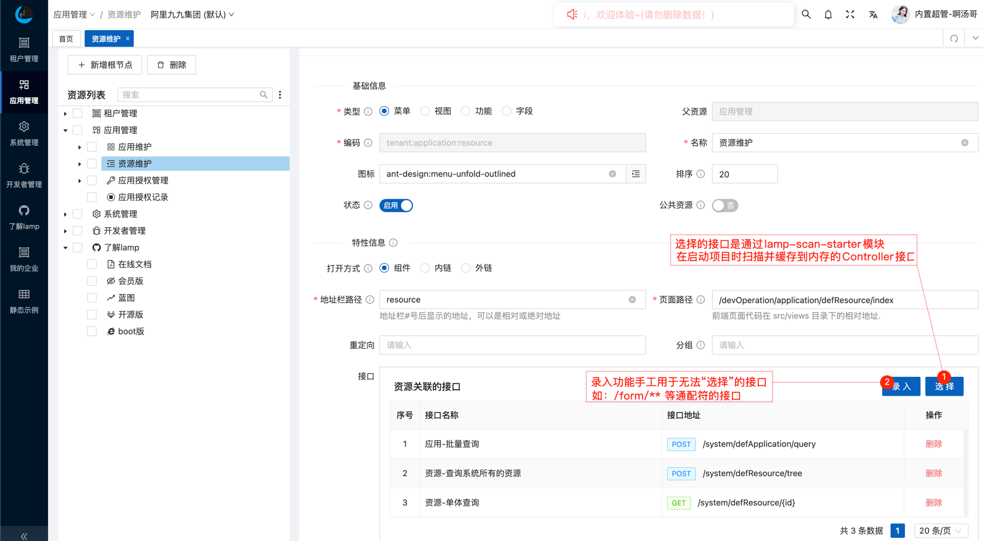Click the refresh icon on tab bar
The height and width of the screenshot is (541, 983).
pyautogui.click(x=954, y=38)
